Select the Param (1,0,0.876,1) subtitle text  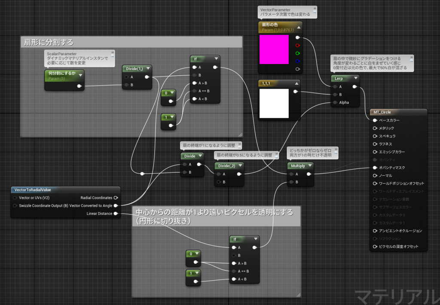pos(278,30)
